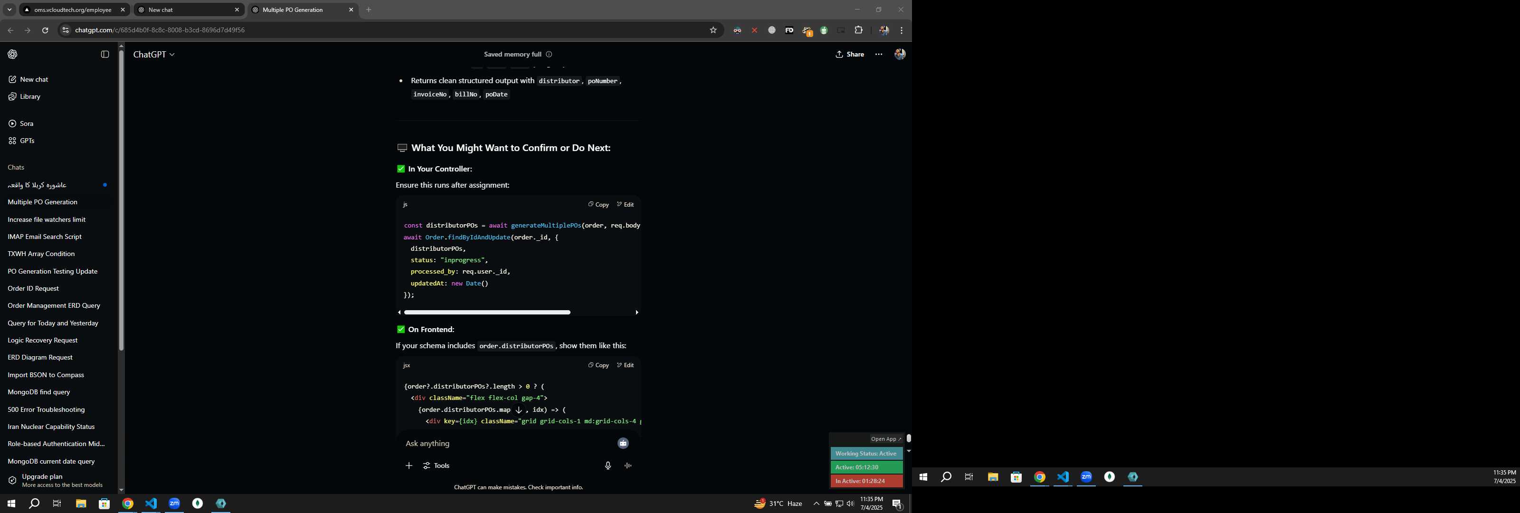
Task: Open a new browser tab with plus
Action: point(369,10)
